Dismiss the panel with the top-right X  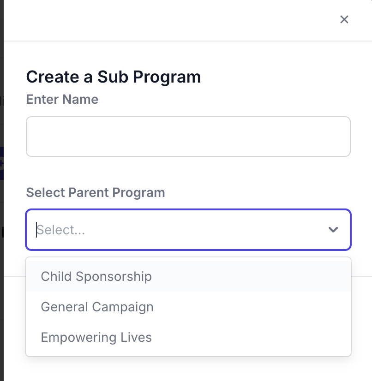[x=344, y=19]
